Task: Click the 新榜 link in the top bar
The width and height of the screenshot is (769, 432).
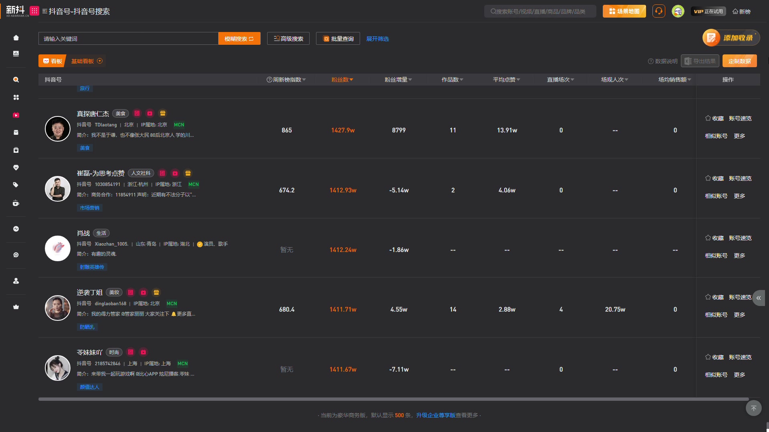Action: click(x=742, y=11)
